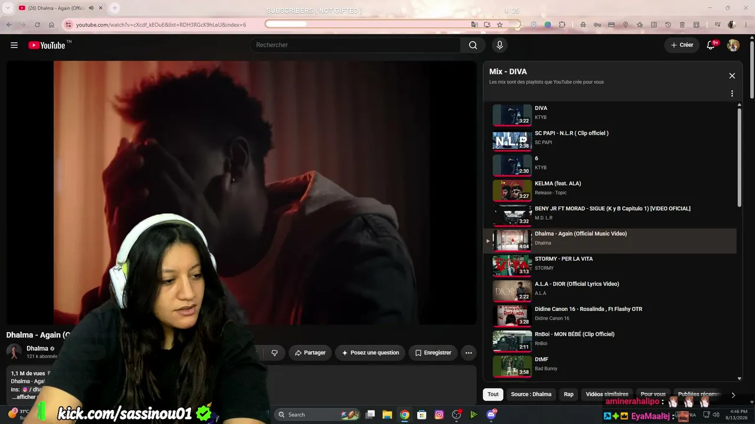This screenshot has width=755, height=424.
Task: Play DIVA by KTYB from the mix
Action: [610, 114]
